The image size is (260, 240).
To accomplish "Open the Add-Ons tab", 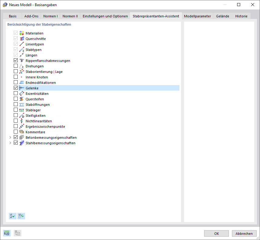I will (31, 16).
